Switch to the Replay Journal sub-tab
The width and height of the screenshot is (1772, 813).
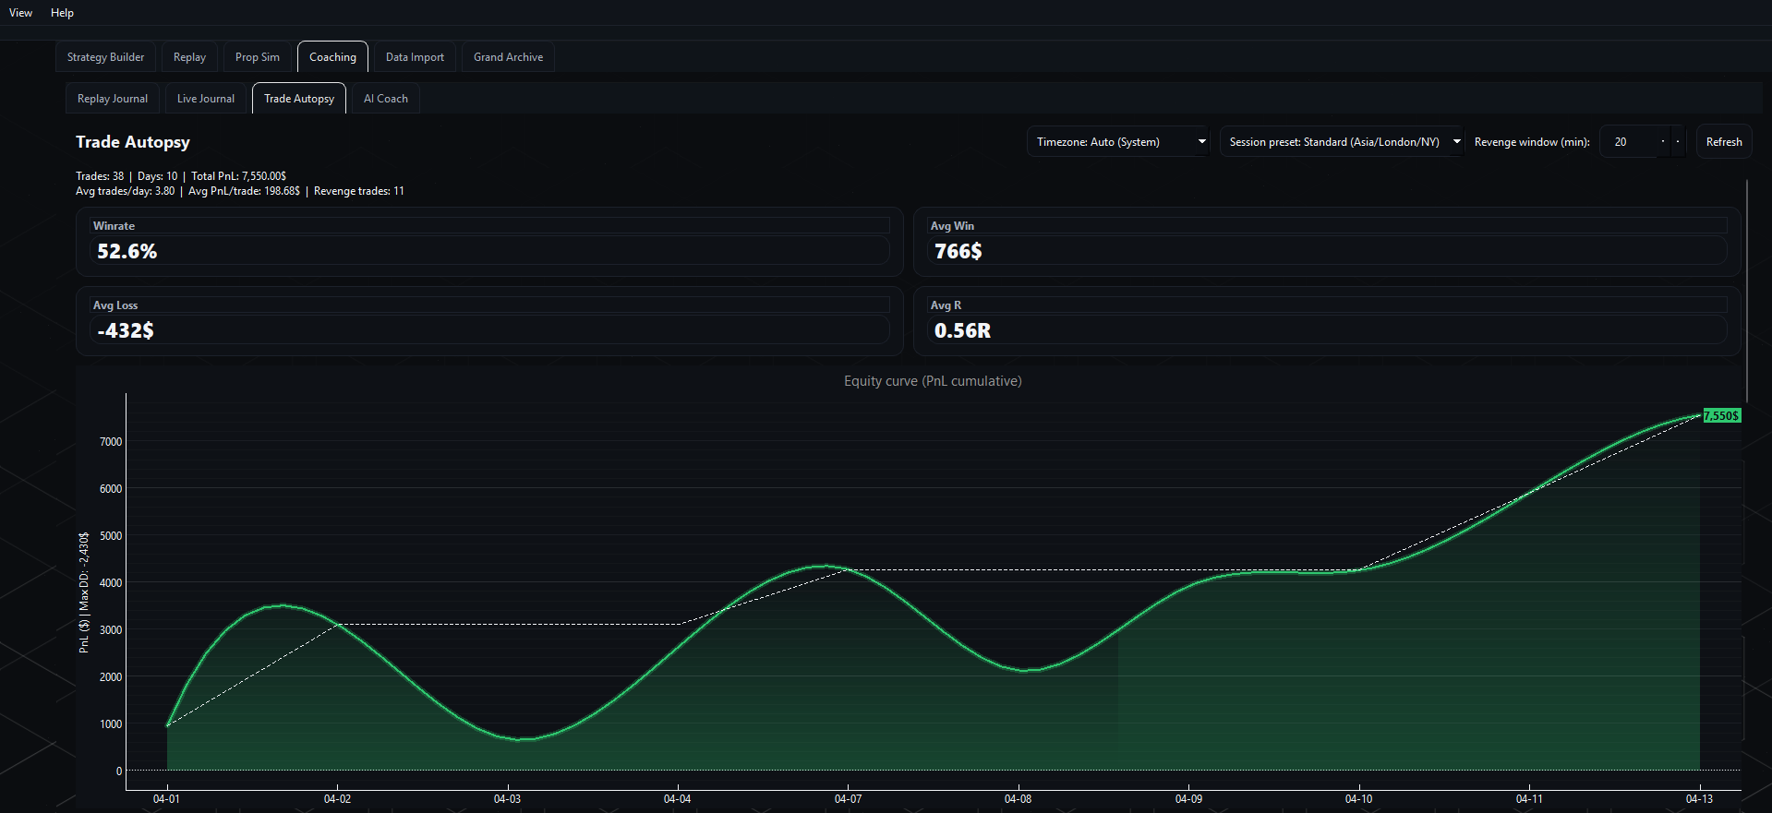pyautogui.click(x=113, y=99)
